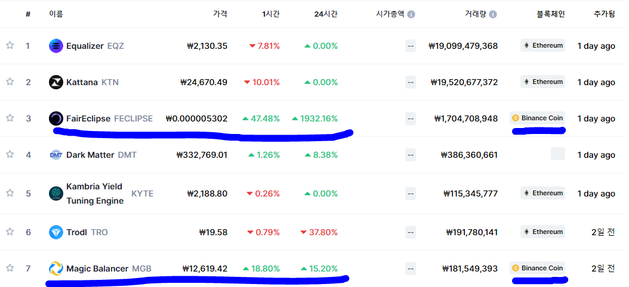629x287 pixels.
Task: Open the Magic Balancer coin page
Action: pyautogui.click(x=97, y=269)
